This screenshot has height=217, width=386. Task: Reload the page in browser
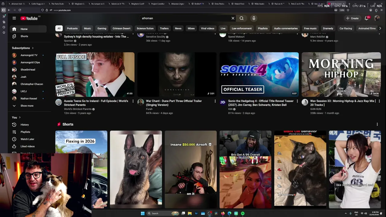(20, 10)
